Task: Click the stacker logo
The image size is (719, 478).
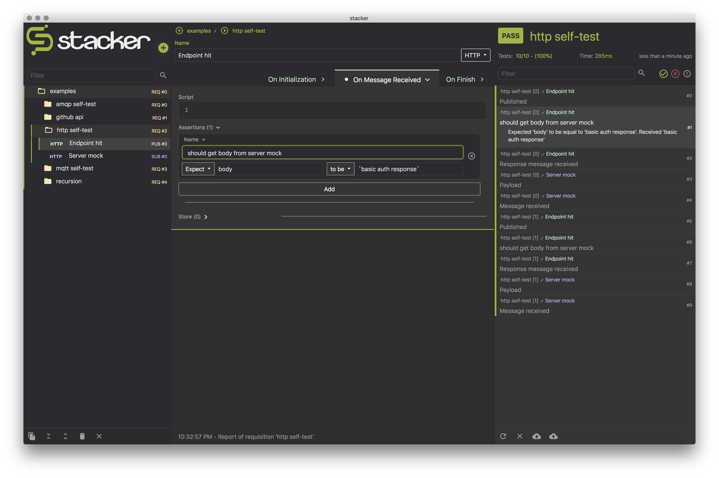Action: coord(88,40)
